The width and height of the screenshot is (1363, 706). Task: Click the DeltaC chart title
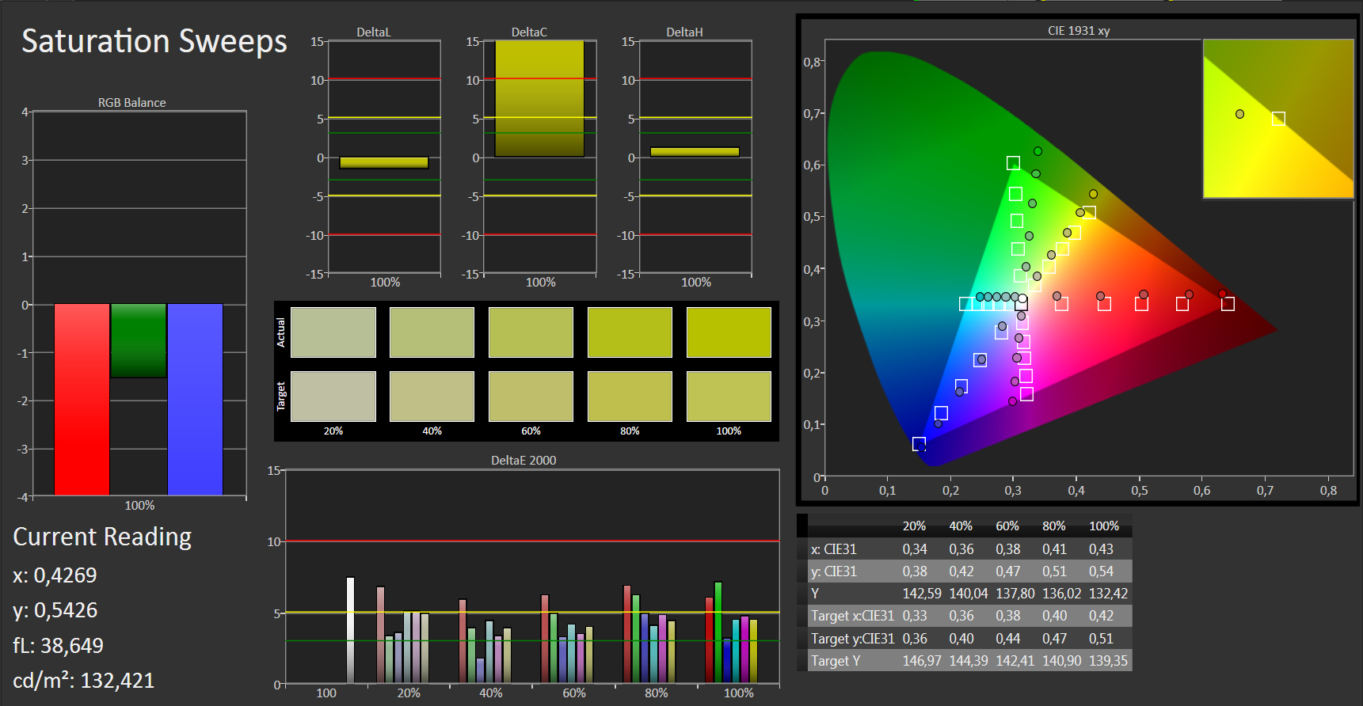[x=529, y=32]
